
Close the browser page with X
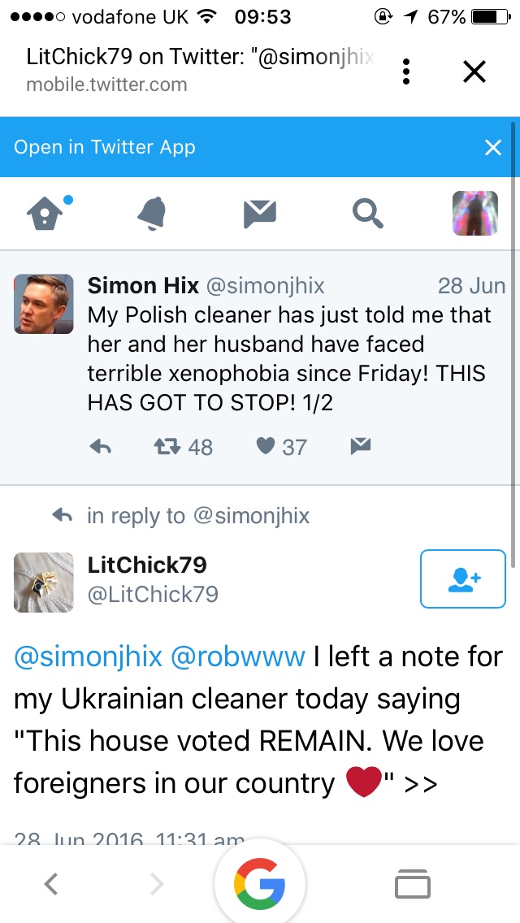(474, 71)
